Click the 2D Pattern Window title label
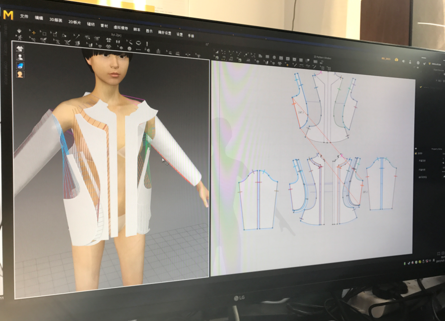The image size is (445, 321). pyautogui.click(x=322, y=57)
